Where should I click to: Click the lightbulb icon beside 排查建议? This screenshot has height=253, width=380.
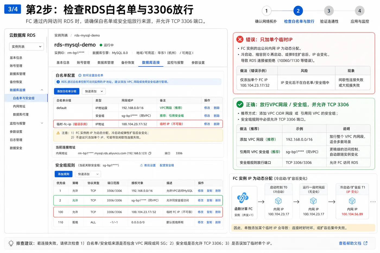tap(11, 243)
